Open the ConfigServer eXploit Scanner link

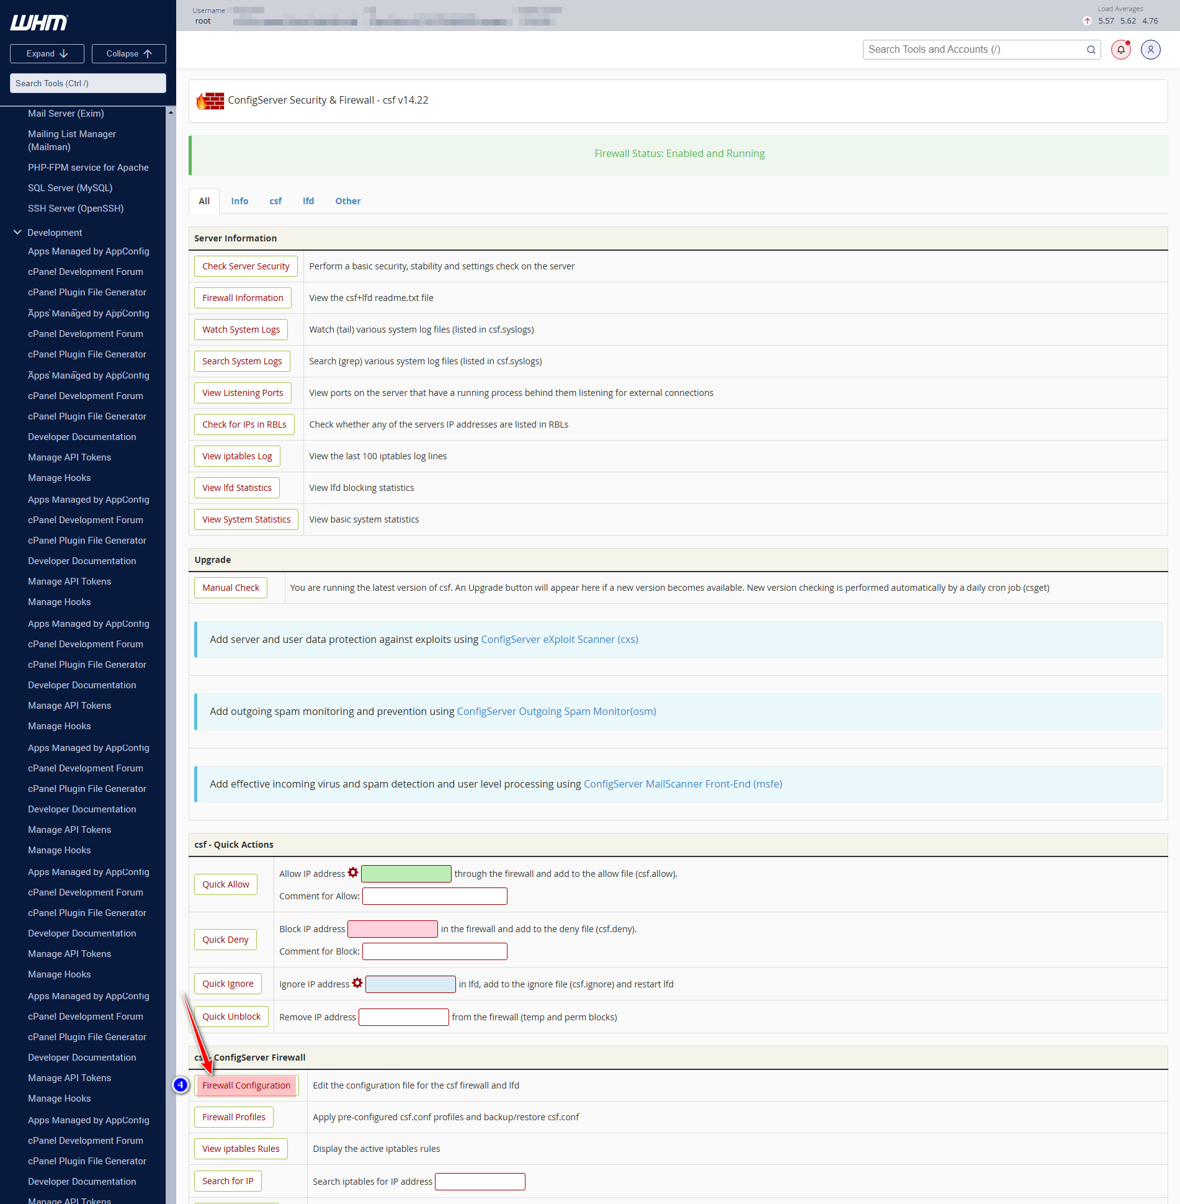pyautogui.click(x=558, y=639)
